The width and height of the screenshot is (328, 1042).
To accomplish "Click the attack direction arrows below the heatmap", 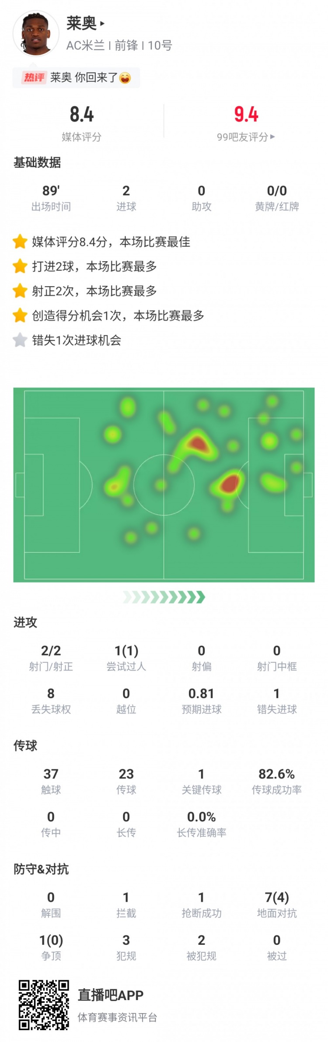I will [164, 597].
